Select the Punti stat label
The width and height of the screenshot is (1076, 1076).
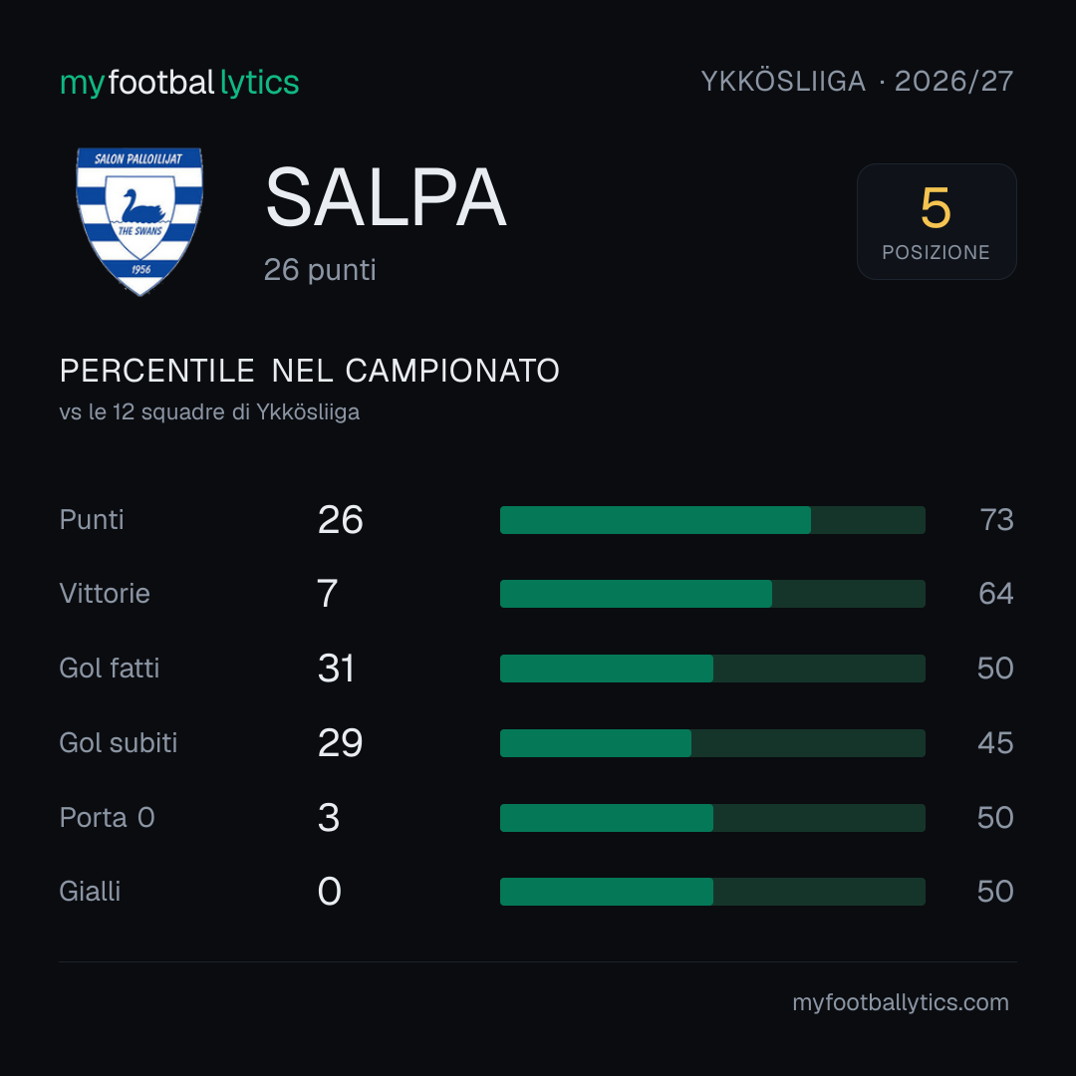(92, 520)
